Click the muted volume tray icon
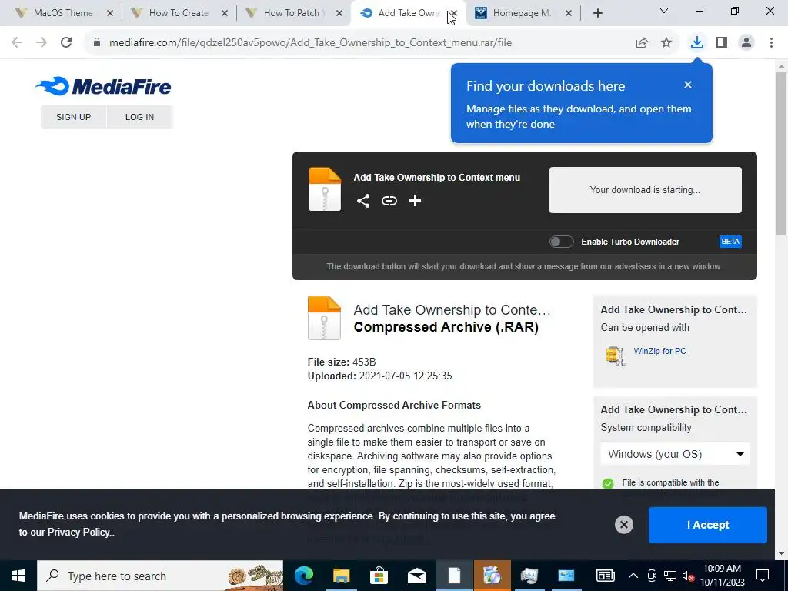 [687, 576]
